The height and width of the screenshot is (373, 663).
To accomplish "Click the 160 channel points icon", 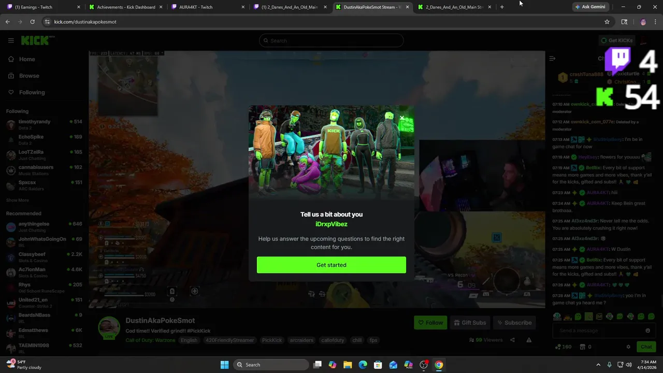I will tap(563, 347).
